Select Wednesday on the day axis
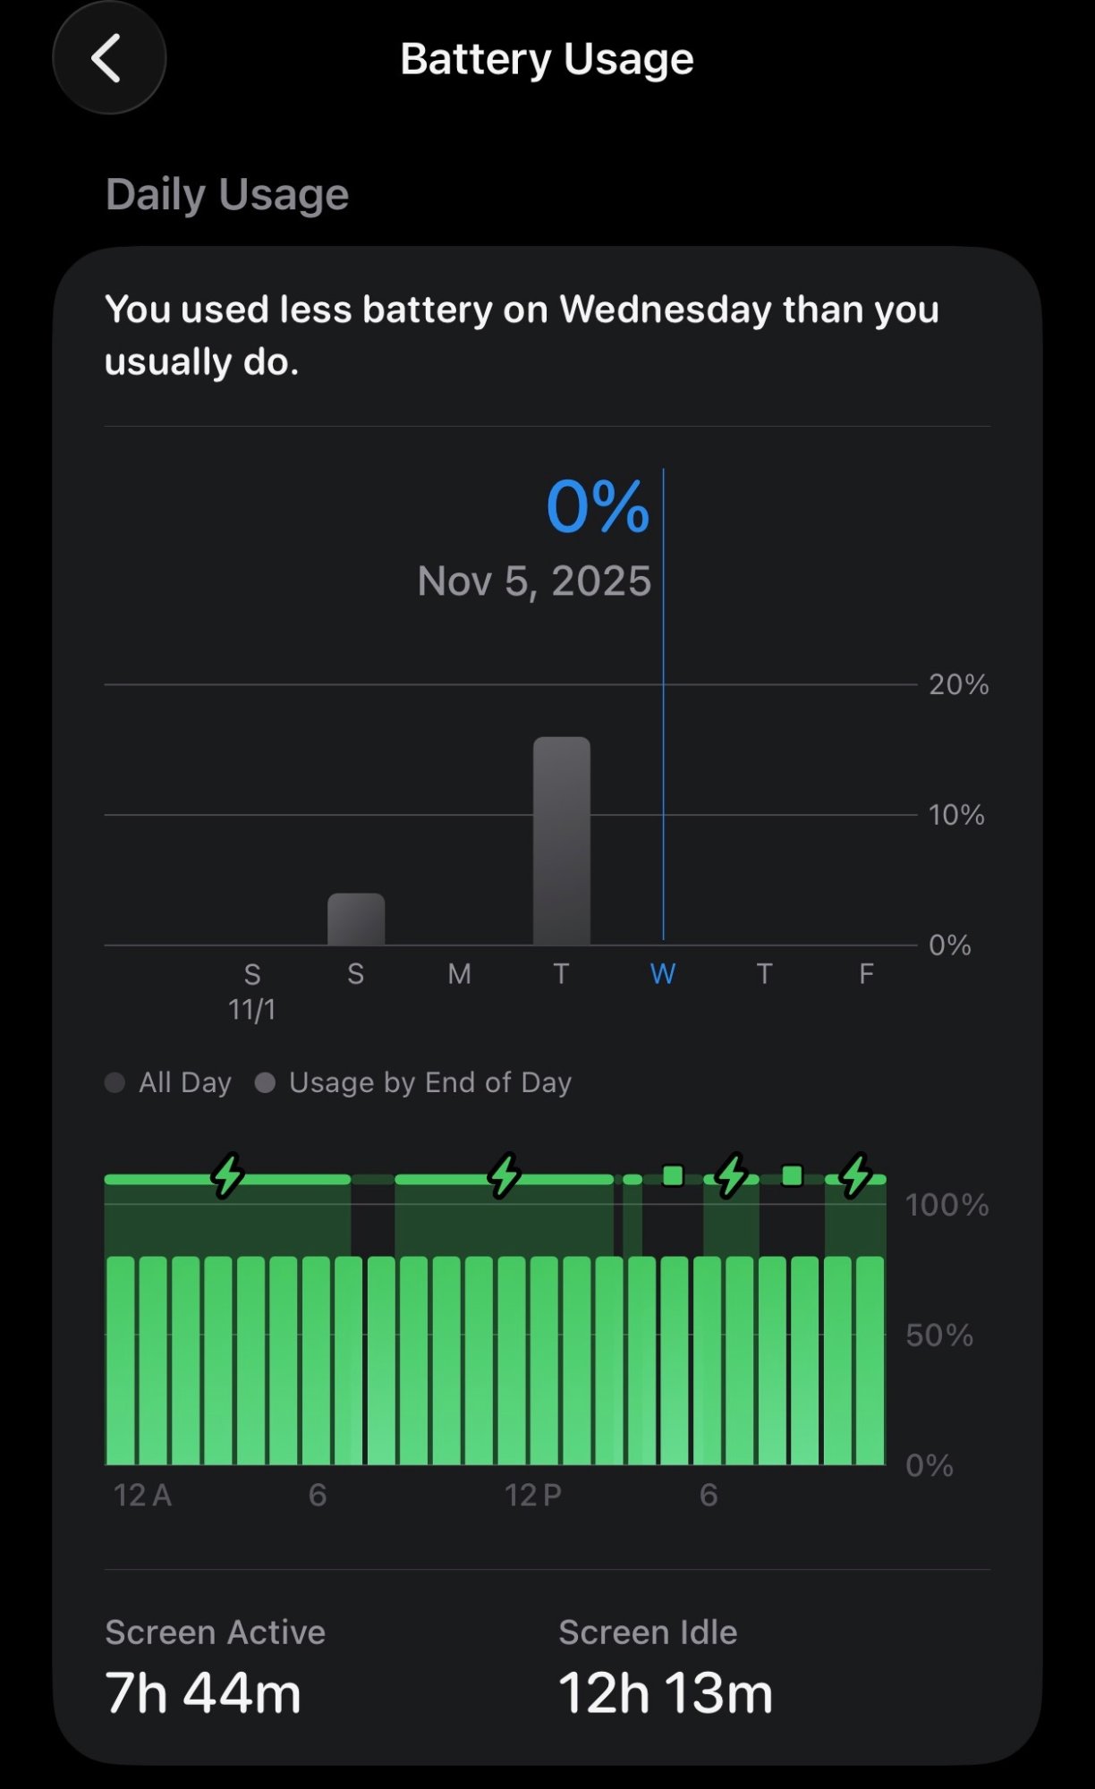The image size is (1095, 1789). pos(663,973)
